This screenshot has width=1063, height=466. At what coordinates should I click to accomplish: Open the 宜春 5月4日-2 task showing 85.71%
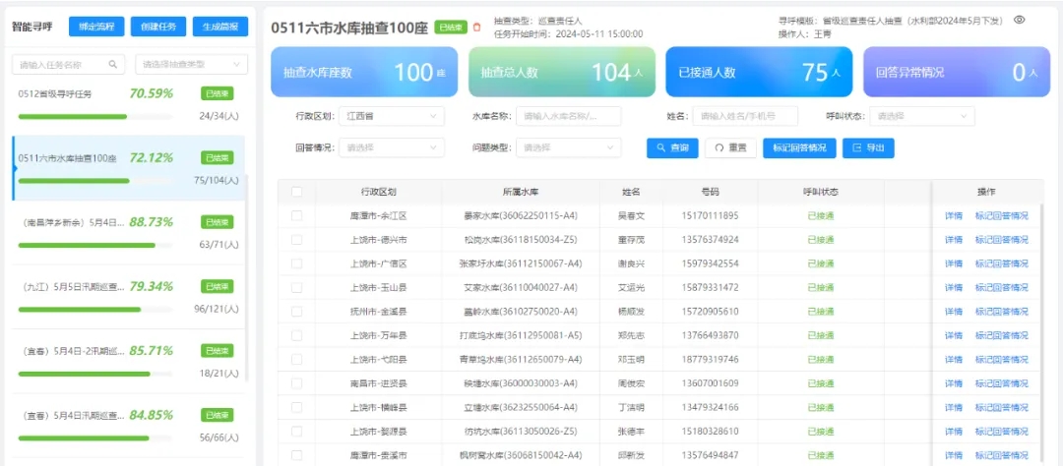click(129, 361)
